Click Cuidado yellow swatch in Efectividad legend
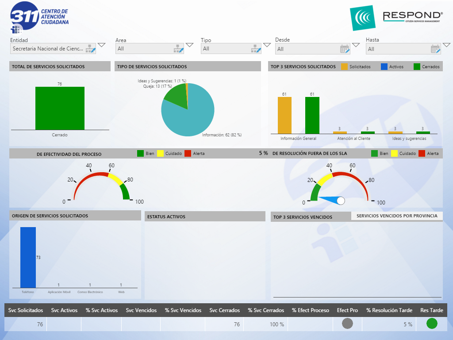This screenshot has height=340, width=453. [160, 153]
